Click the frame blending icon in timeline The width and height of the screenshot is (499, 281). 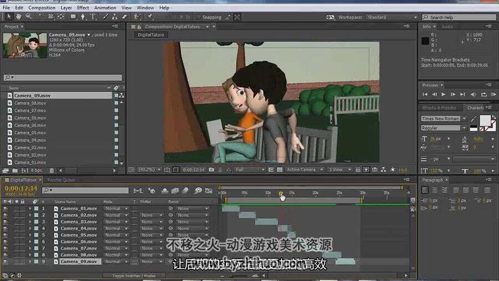(175, 190)
